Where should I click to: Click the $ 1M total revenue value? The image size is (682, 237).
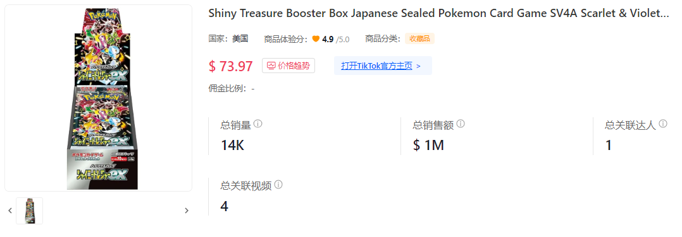coord(428,145)
